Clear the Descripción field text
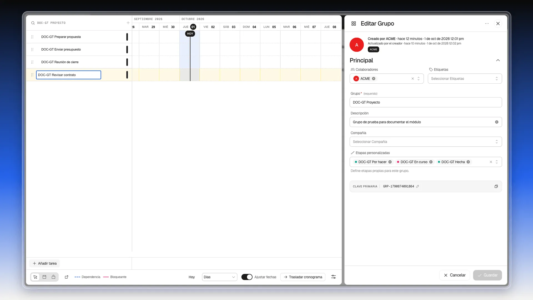 pyautogui.click(x=497, y=122)
